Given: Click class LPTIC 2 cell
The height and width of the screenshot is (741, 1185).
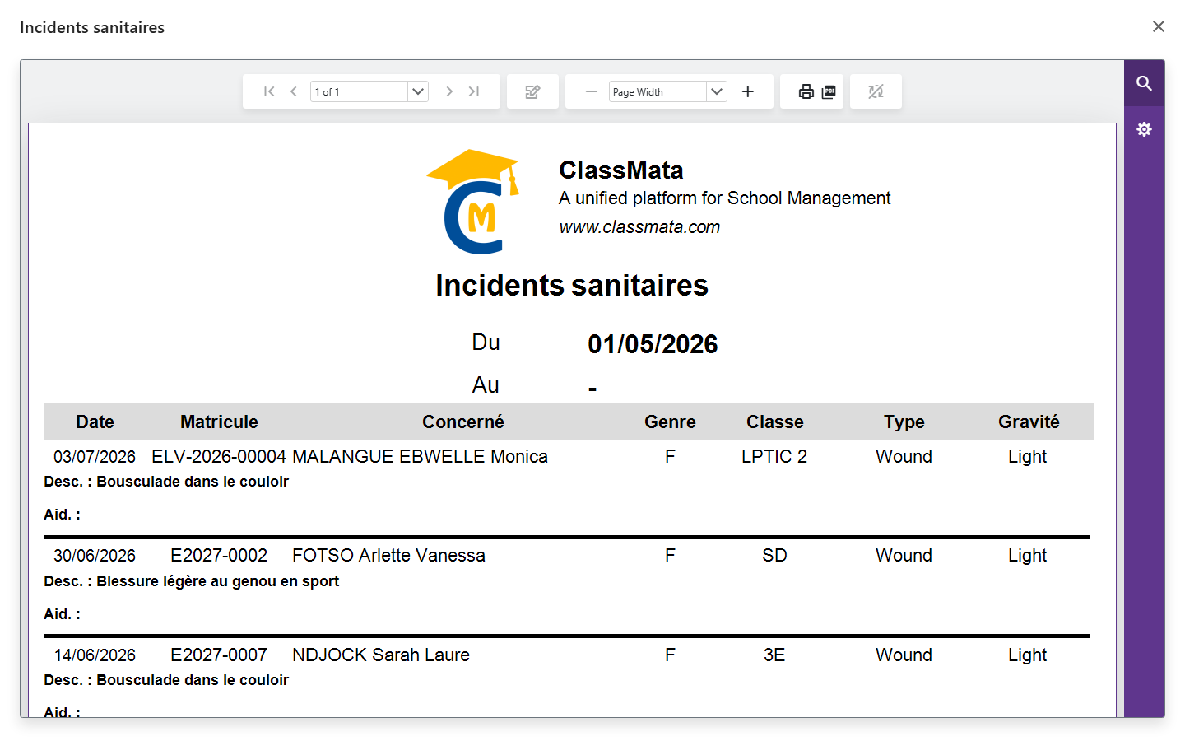Looking at the screenshot, I should (x=774, y=456).
